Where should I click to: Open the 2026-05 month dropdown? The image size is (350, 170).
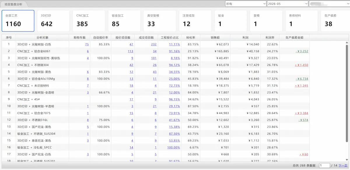(x=288, y=4)
